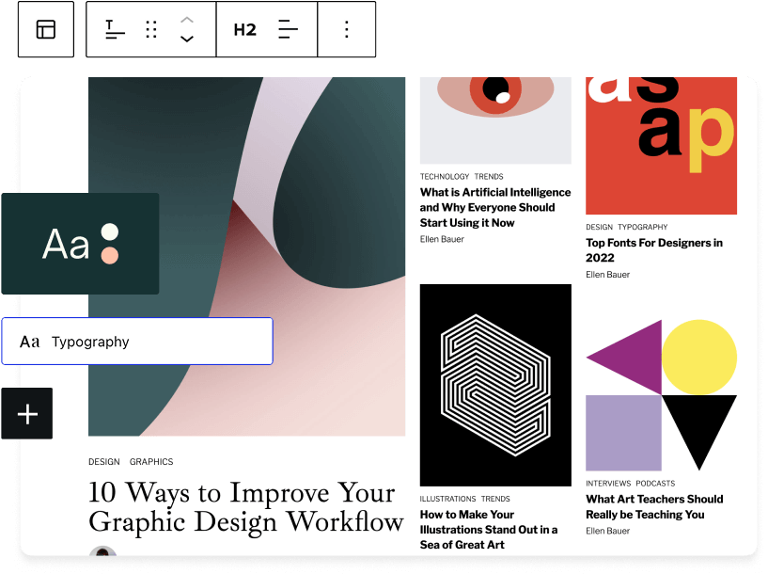768x574 pixels.
Task: Open What is Artificial Intelligence article
Action: tap(487, 207)
